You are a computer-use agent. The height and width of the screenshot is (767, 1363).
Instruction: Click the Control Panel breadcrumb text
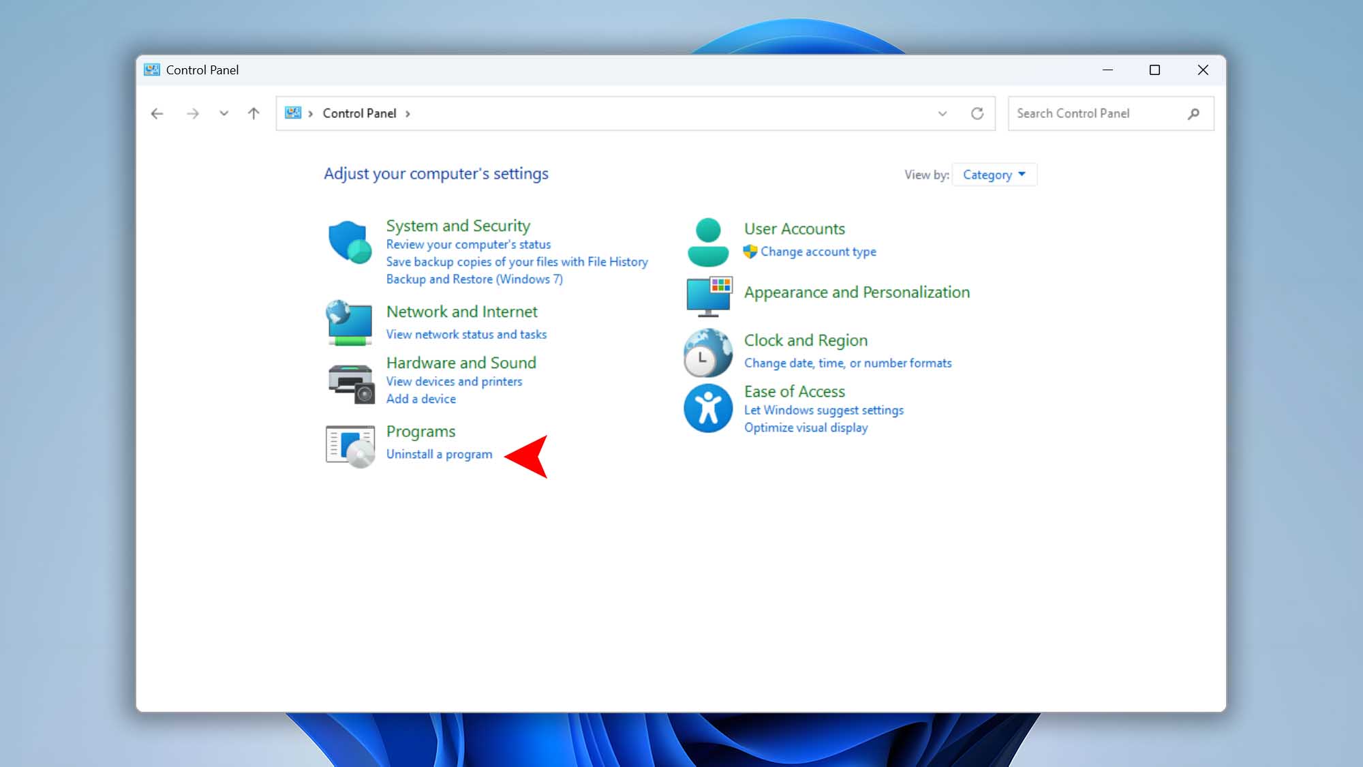pyautogui.click(x=359, y=113)
